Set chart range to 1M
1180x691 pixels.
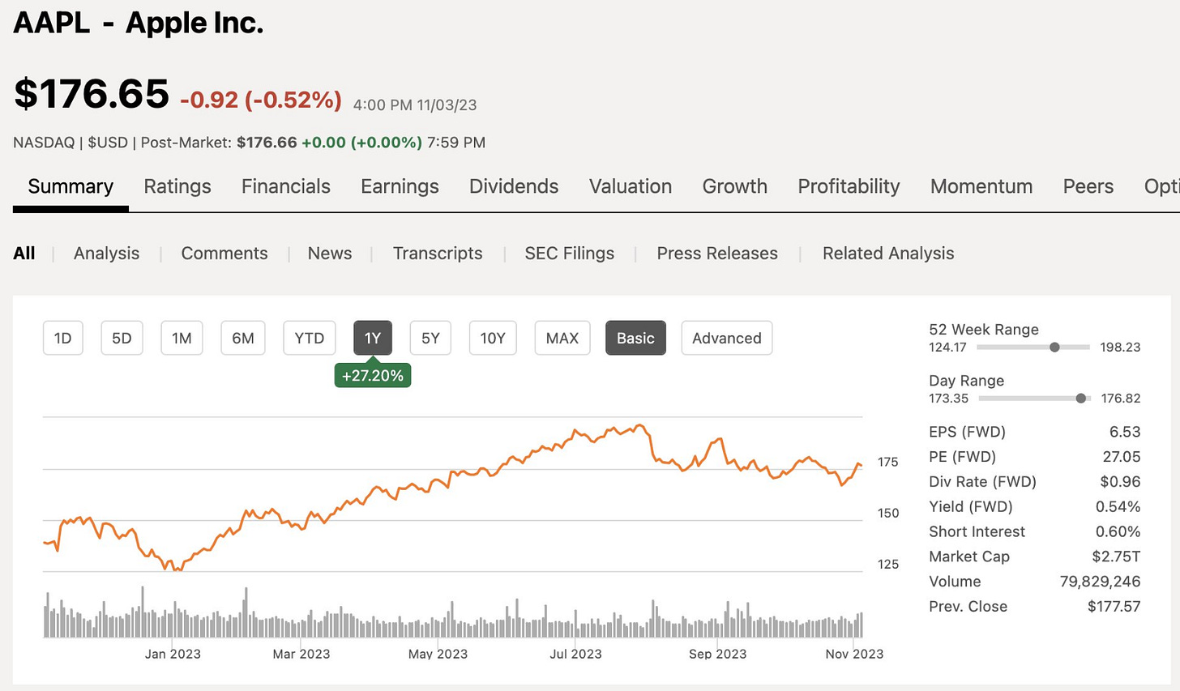[182, 338]
